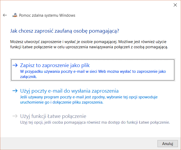Screen dimensions: 181x150
Task: Pick the 'Użyj funkcji Łatwe połączenie' option title
Action: tap(53, 116)
